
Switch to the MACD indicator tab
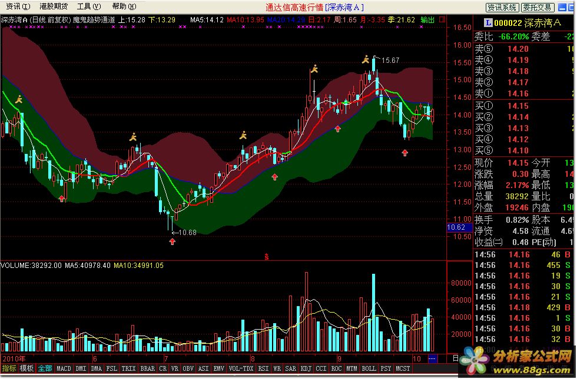(64, 368)
